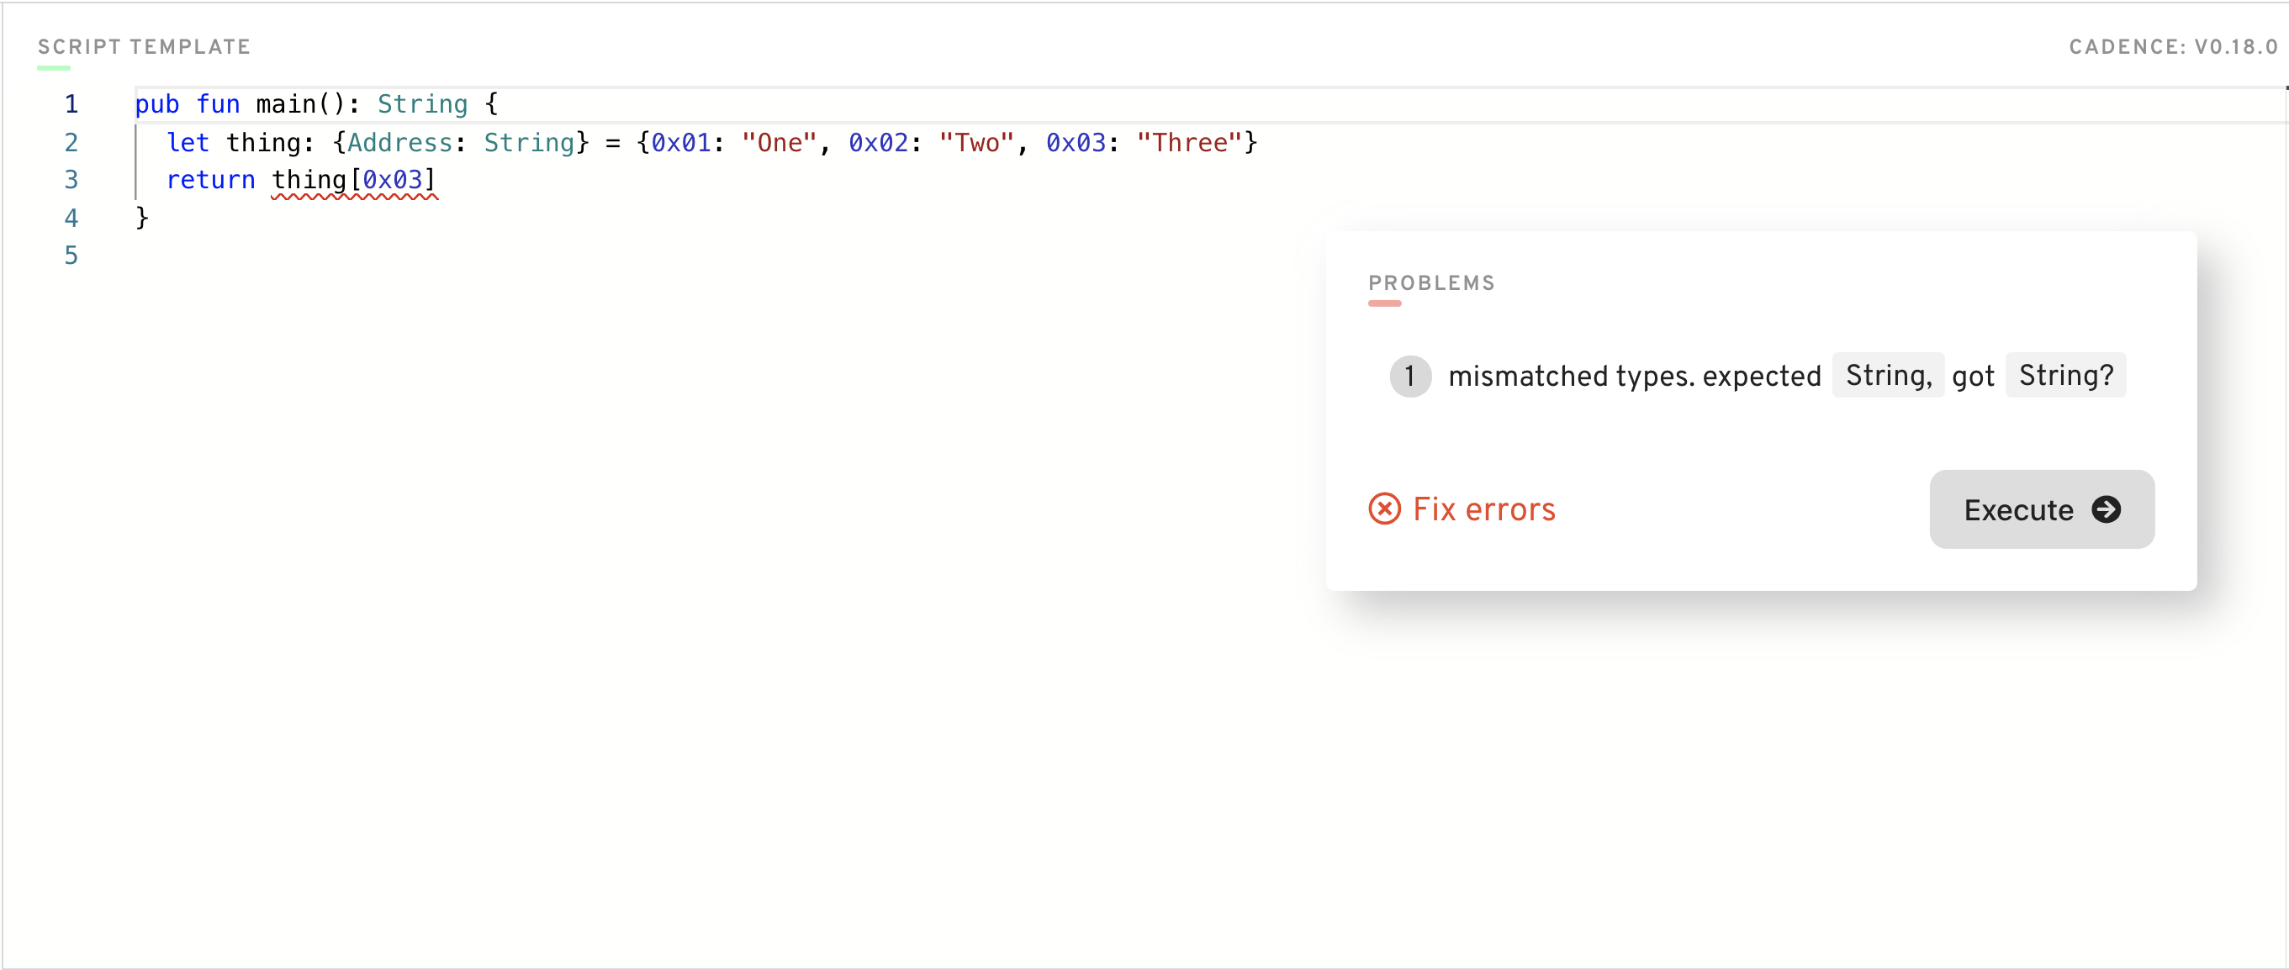Select the mismatched types error message
2289x970 pixels.
pos(1633,376)
